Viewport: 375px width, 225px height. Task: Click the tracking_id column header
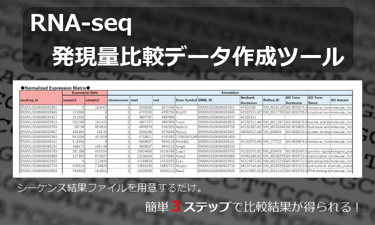(x=31, y=100)
